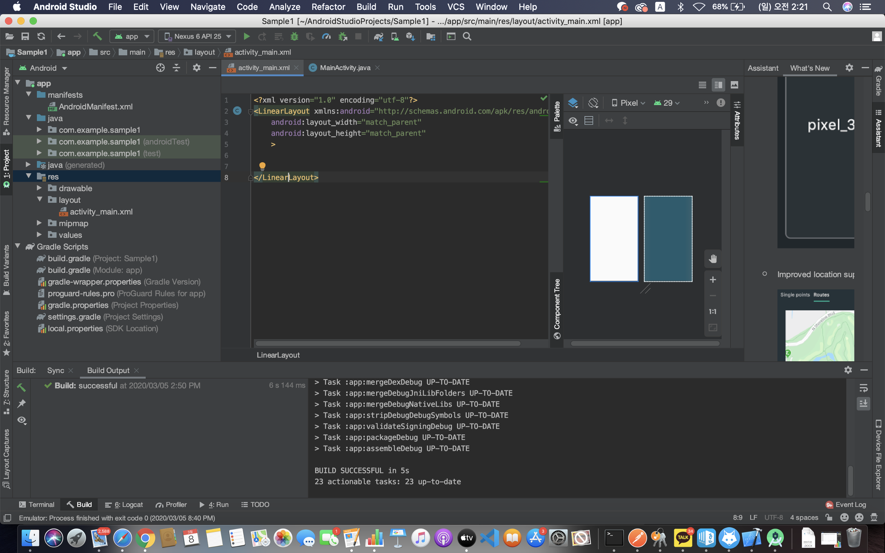Open the Nexus 6 API 25 device dropdown

click(197, 36)
